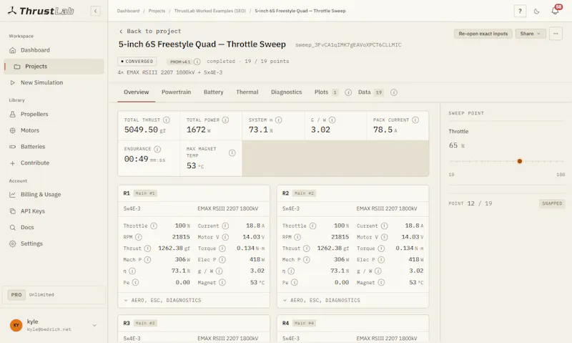Show R1 Pe info icon
The height and width of the screenshot is (343, 572).
click(135, 282)
